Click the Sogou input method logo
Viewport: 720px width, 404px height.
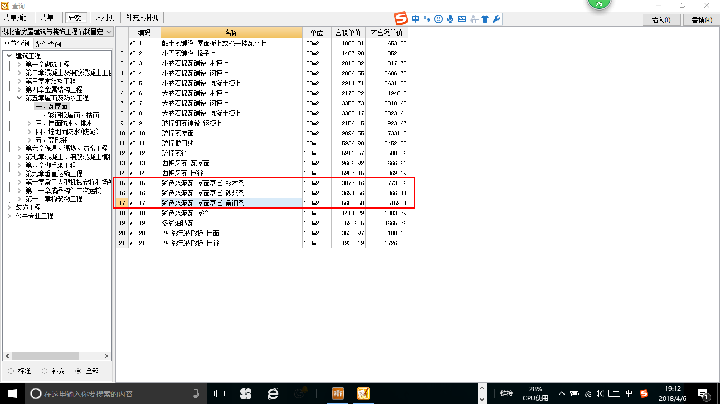402,19
